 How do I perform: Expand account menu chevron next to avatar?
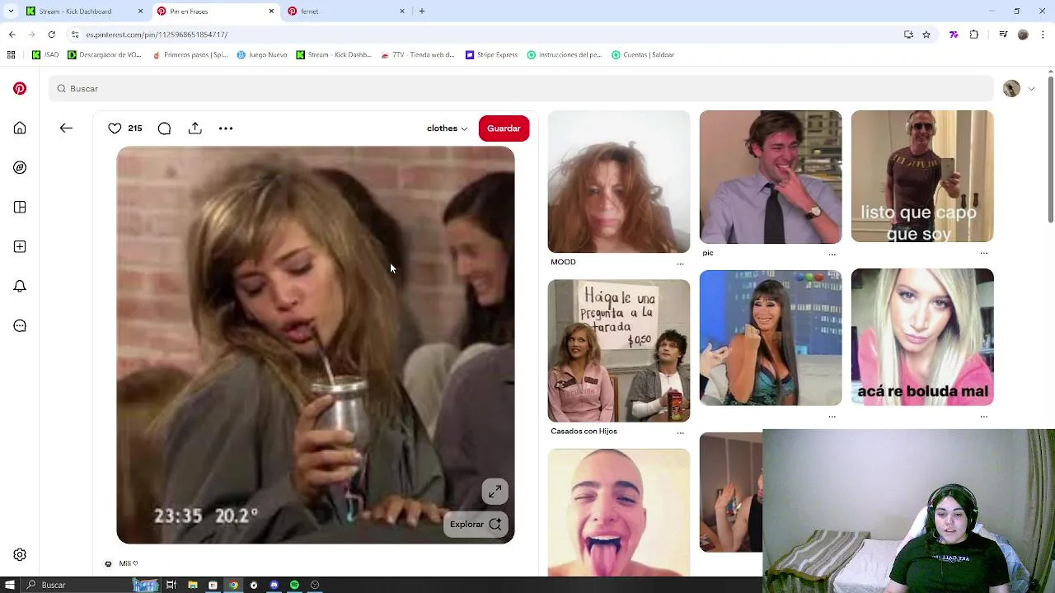point(1031,89)
